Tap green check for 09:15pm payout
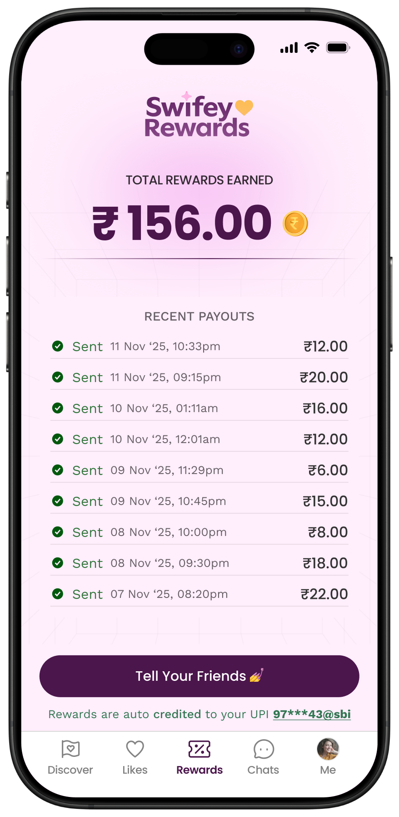The image size is (399, 817). (58, 377)
